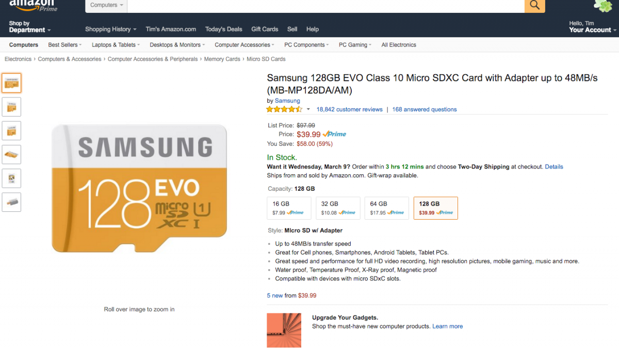The height and width of the screenshot is (348, 619).
Task: Click the large Samsung 128 EVO product image
Action: click(139, 188)
